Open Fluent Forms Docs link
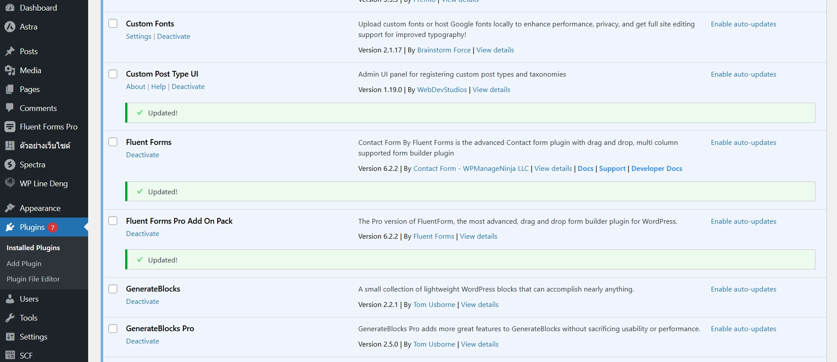The height and width of the screenshot is (362, 837). click(x=585, y=168)
